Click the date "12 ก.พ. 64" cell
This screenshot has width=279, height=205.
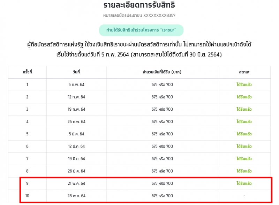pos(76,97)
